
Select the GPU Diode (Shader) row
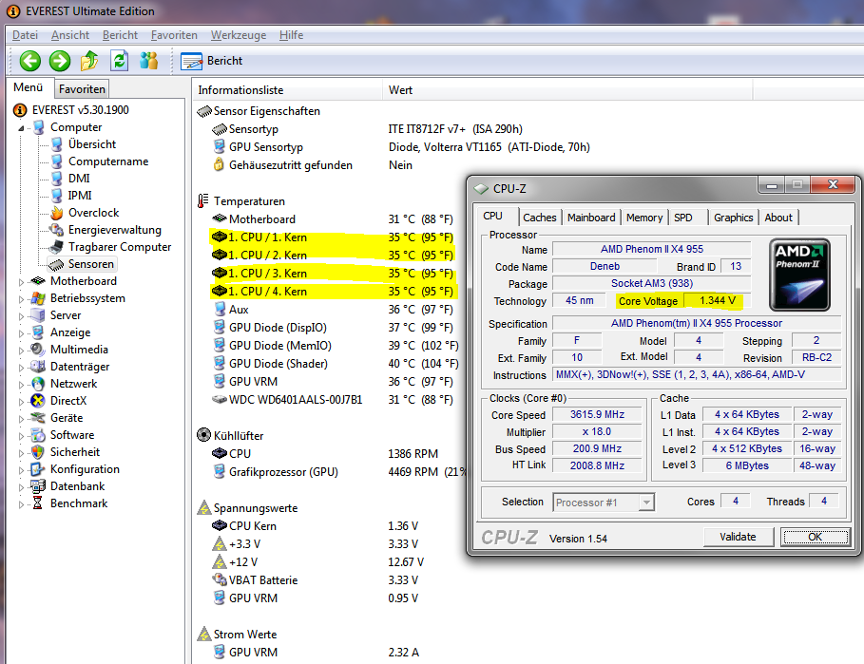335,364
